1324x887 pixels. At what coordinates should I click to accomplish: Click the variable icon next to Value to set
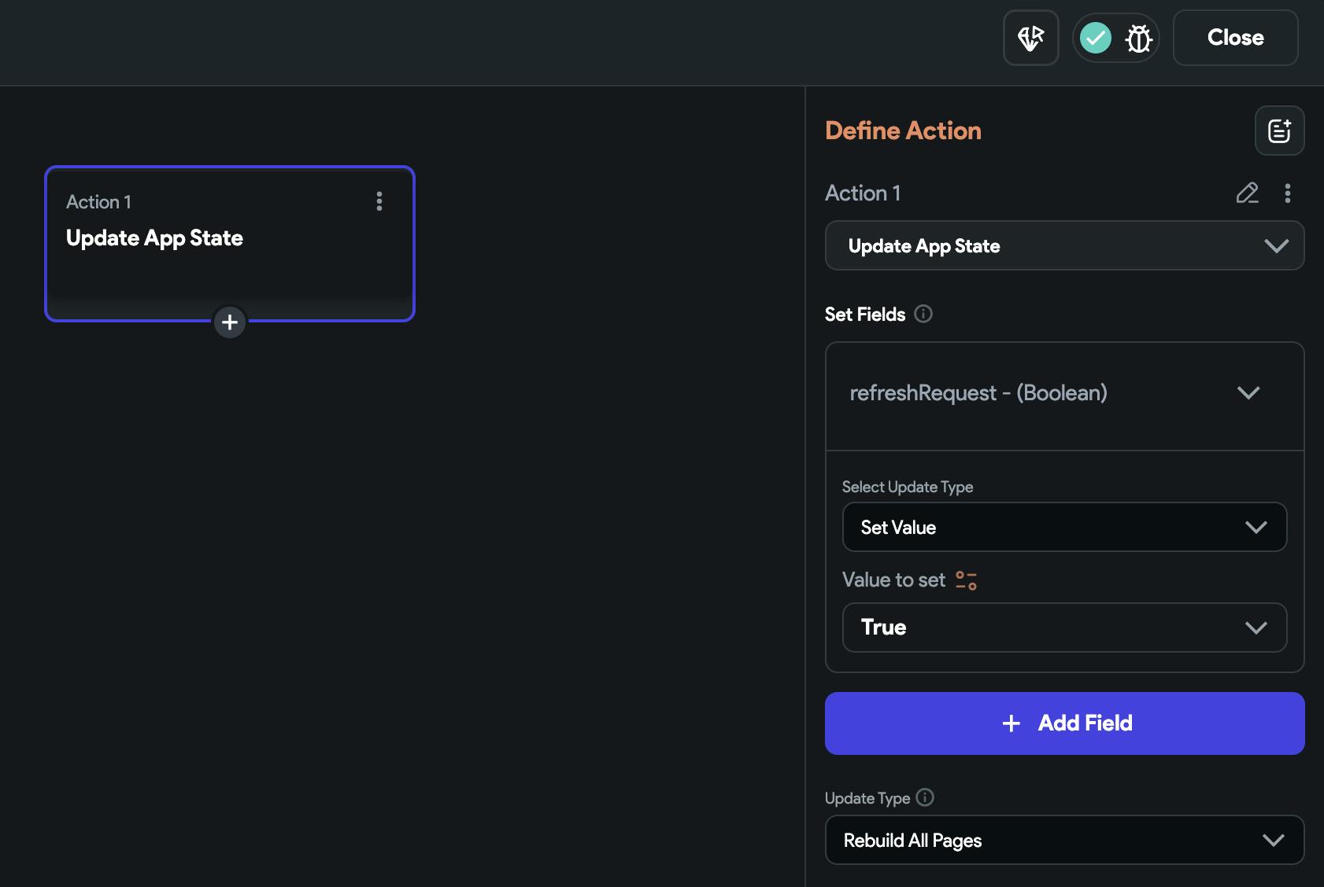click(966, 580)
